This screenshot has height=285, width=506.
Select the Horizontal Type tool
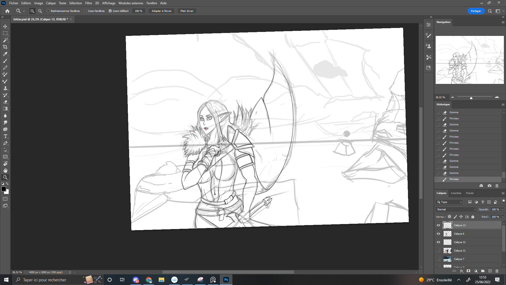point(5,136)
